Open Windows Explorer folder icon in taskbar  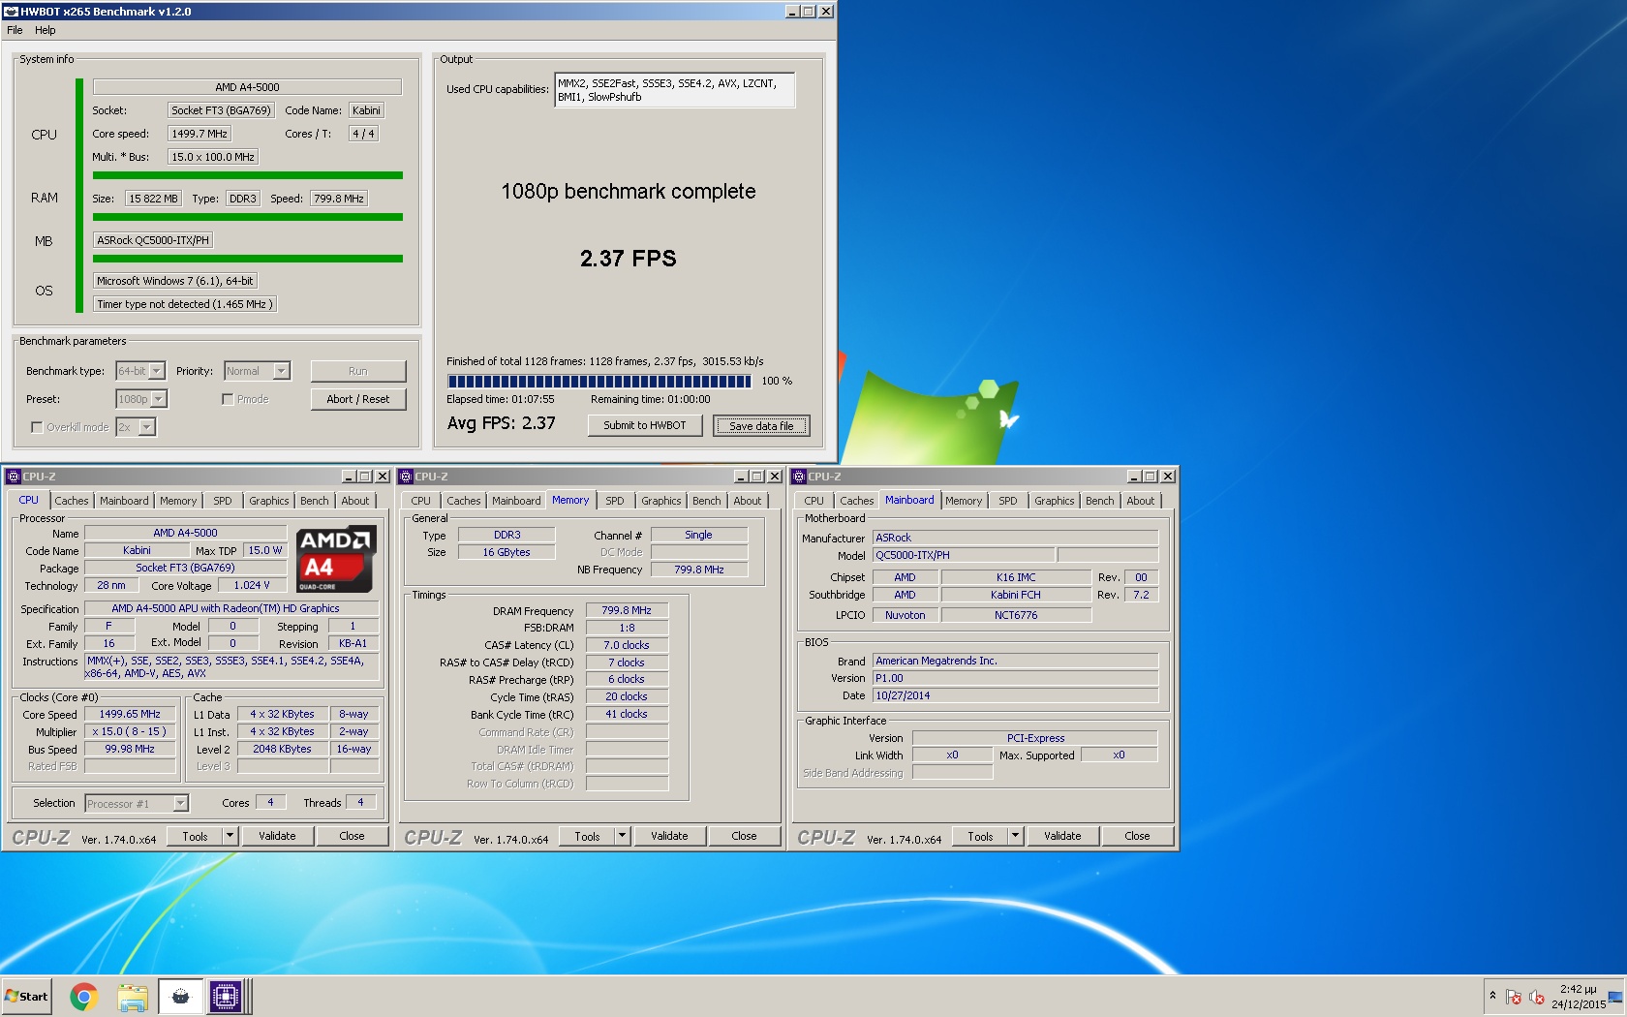[133, 996]
